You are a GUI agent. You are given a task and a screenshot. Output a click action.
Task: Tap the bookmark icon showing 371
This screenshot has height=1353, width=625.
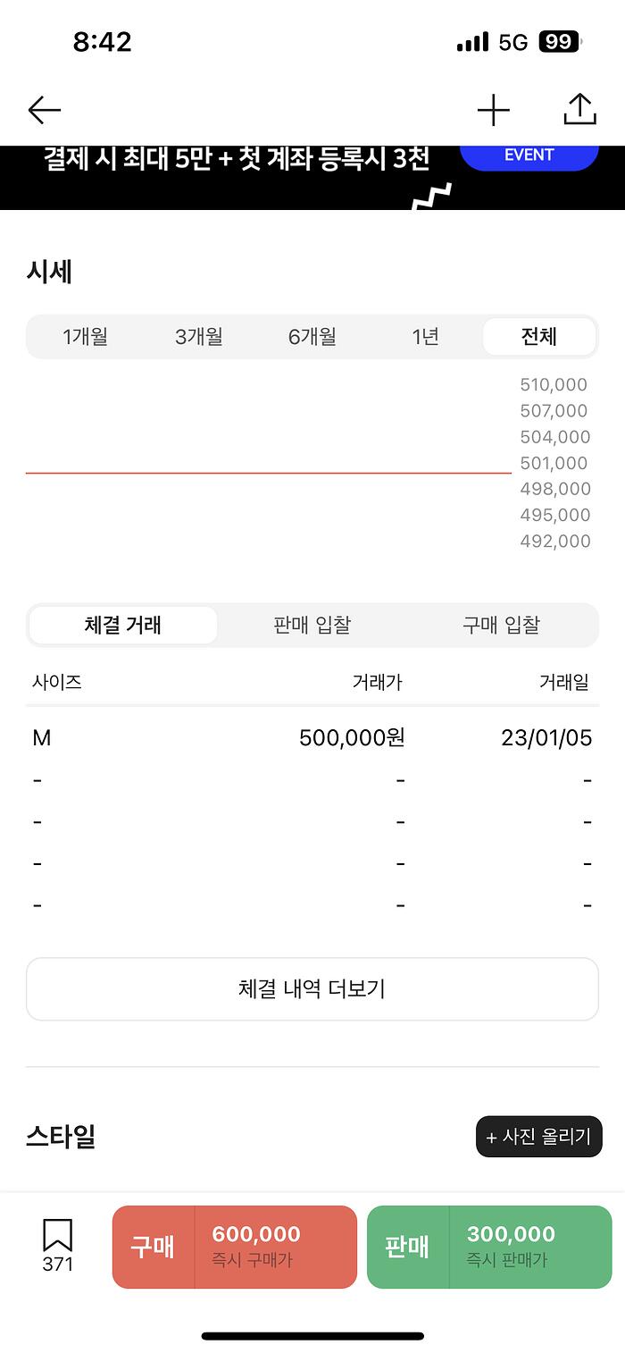(x=57, y=1245)
